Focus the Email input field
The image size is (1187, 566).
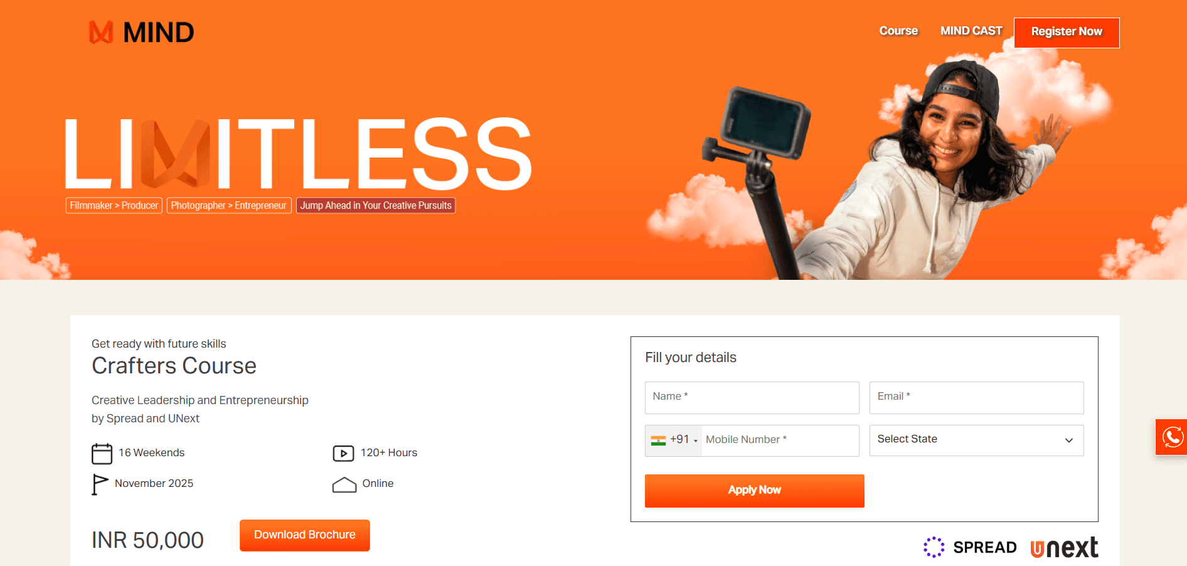point(976,397)
